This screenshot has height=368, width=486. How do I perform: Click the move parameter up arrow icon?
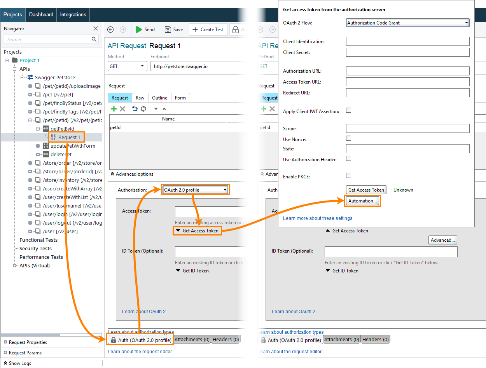(x=164, y=109)
